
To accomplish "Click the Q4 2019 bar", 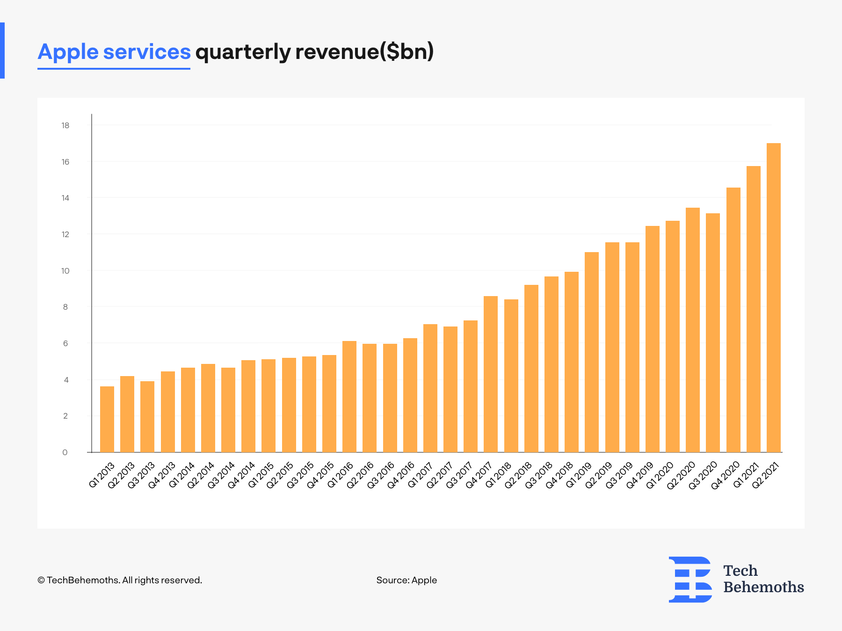I will [653, 339].
